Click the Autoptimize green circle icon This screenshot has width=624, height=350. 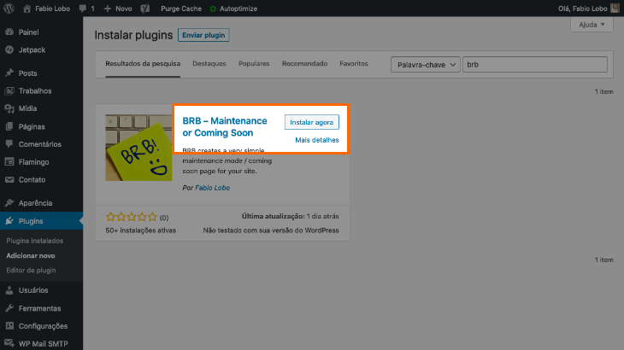(x=213, y=9)
